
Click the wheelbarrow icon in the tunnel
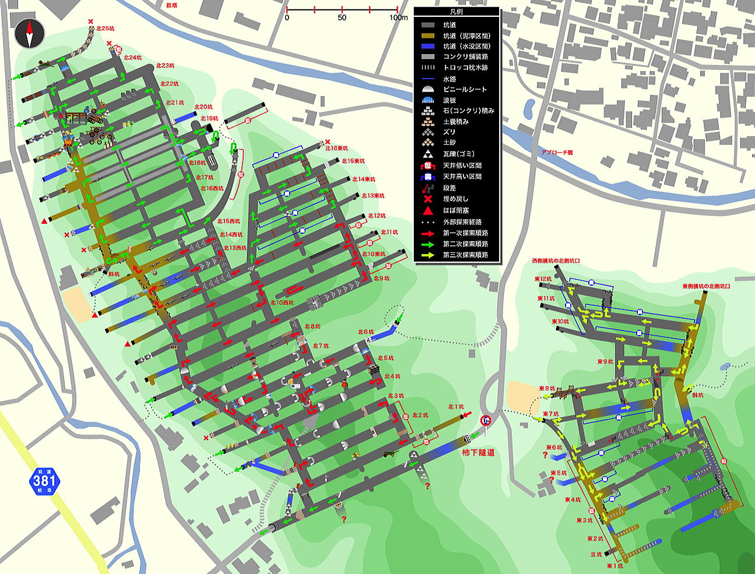coord(389,453)
